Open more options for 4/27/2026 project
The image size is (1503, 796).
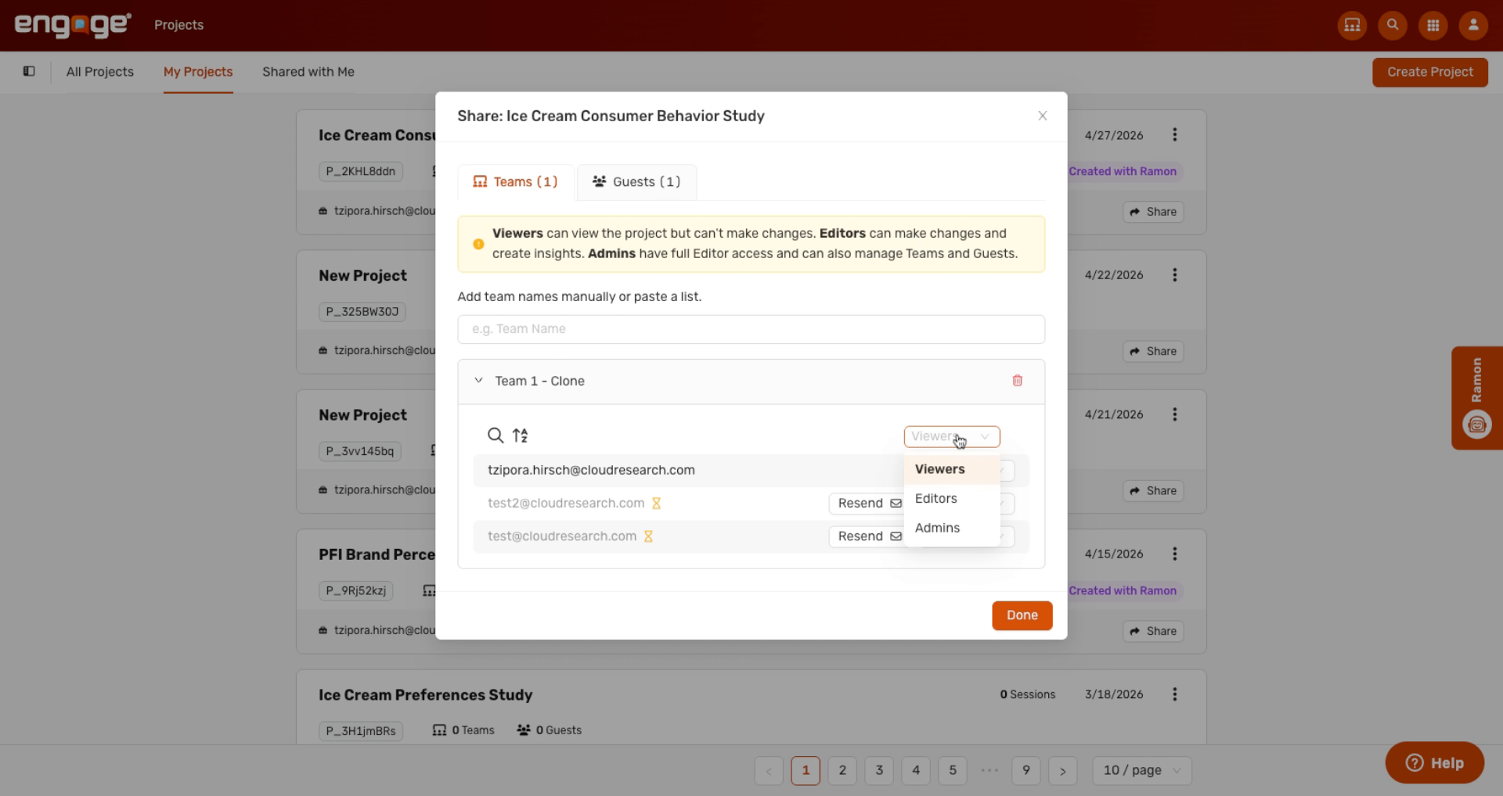1174,134
